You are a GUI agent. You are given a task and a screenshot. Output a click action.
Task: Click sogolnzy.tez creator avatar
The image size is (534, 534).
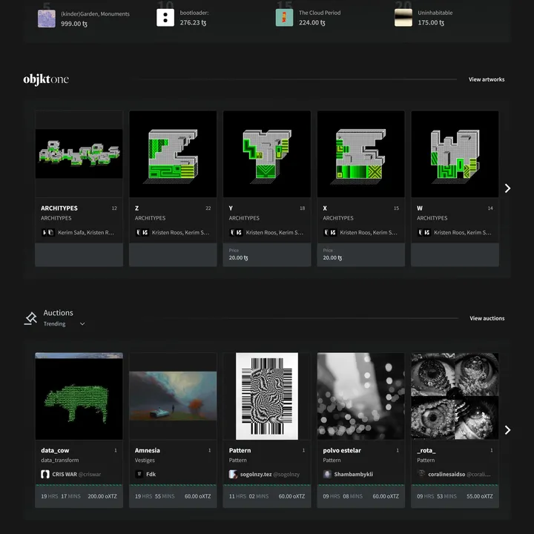tap(234, 474)
